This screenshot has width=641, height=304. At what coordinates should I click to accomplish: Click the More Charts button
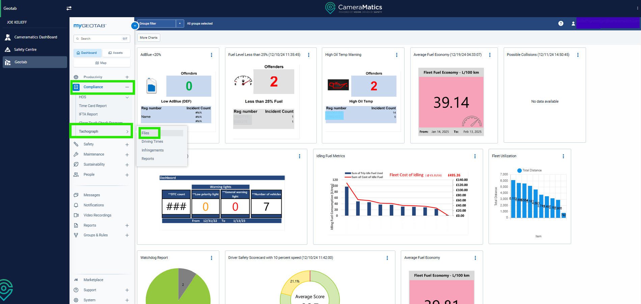click(148, 38)
